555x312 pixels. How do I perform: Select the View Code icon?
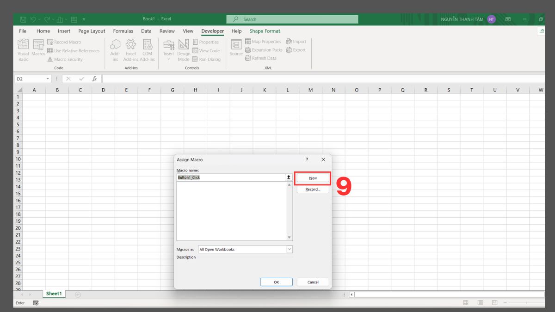tap(206, 51)
